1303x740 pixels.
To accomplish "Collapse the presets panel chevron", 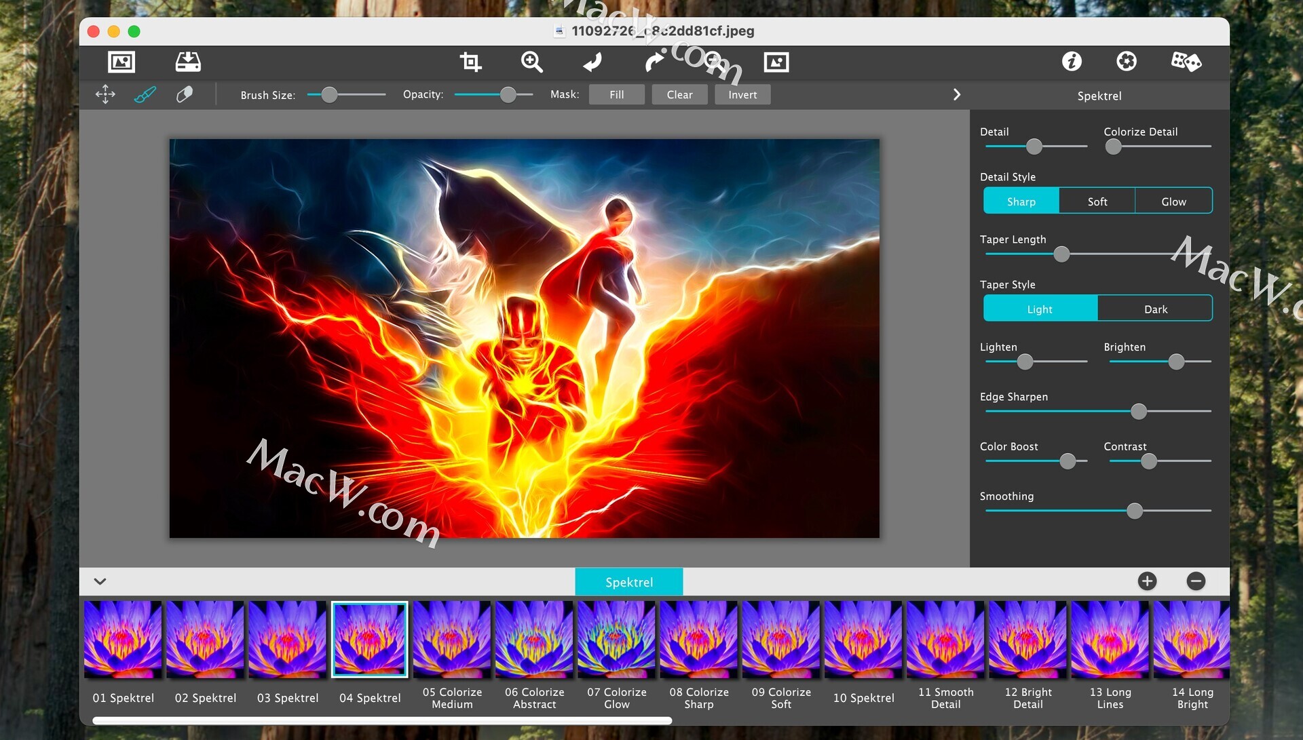I will coord(100,581).
